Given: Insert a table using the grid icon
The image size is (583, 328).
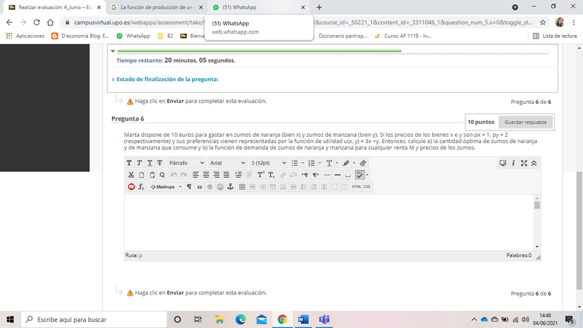Looking at the screenshot, I should point(241,186).
